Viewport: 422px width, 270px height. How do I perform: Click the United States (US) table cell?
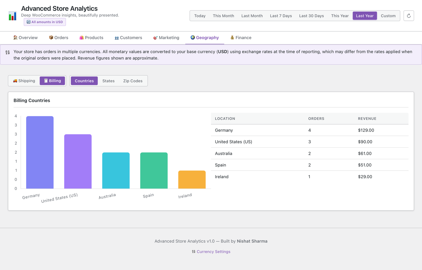click(233, 142)
